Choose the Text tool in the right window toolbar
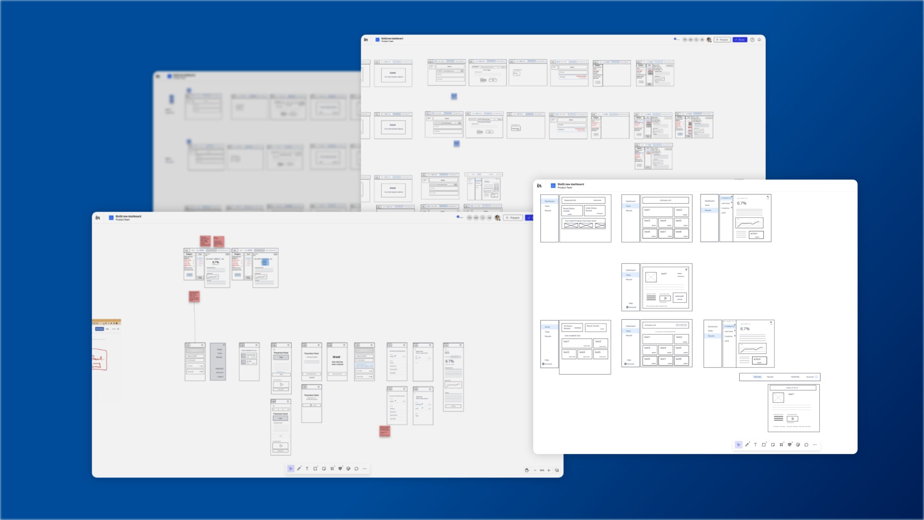 point(755,445)
